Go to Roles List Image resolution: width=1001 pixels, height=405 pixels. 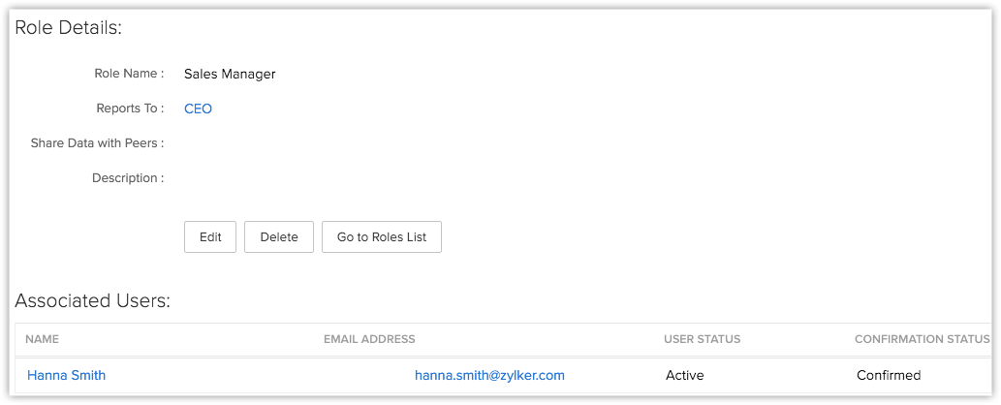coord(382,237)
